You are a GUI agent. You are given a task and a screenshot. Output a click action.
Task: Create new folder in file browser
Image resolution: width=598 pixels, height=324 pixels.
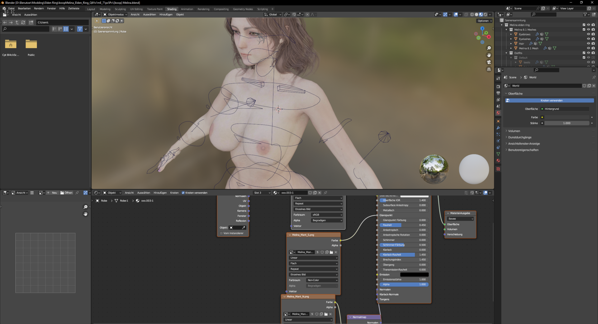[31, 22]
